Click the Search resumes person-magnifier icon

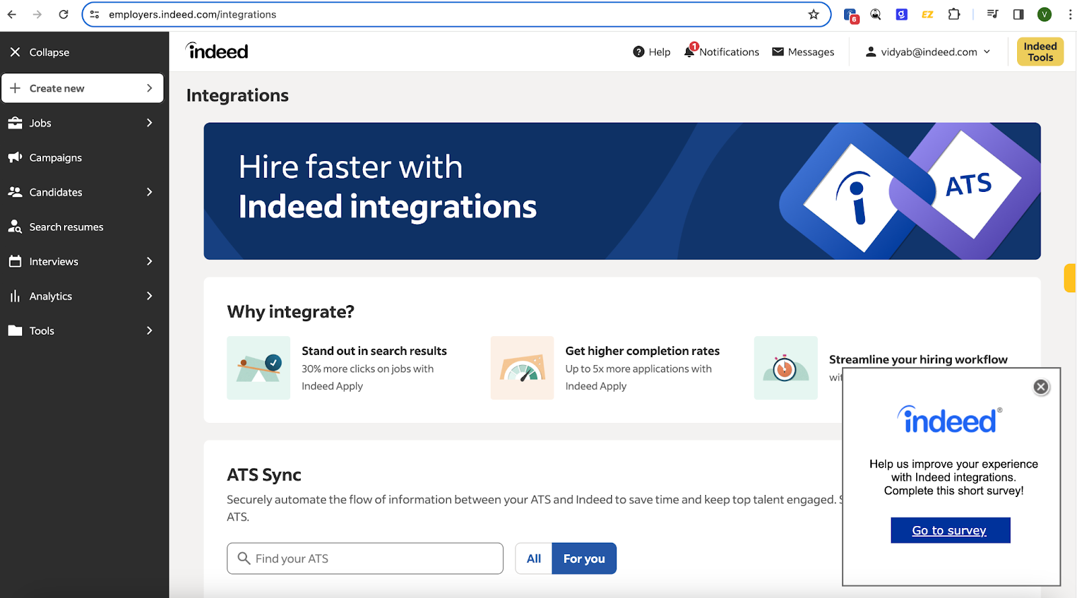pyautogui.click(x=15, y=227)
